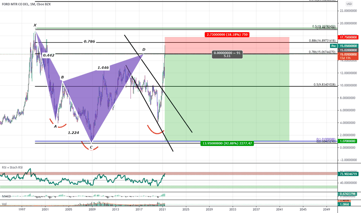Screen dimensions: 361x213
Task: Select the 1.446 ratio label
Action: (103, 67)
